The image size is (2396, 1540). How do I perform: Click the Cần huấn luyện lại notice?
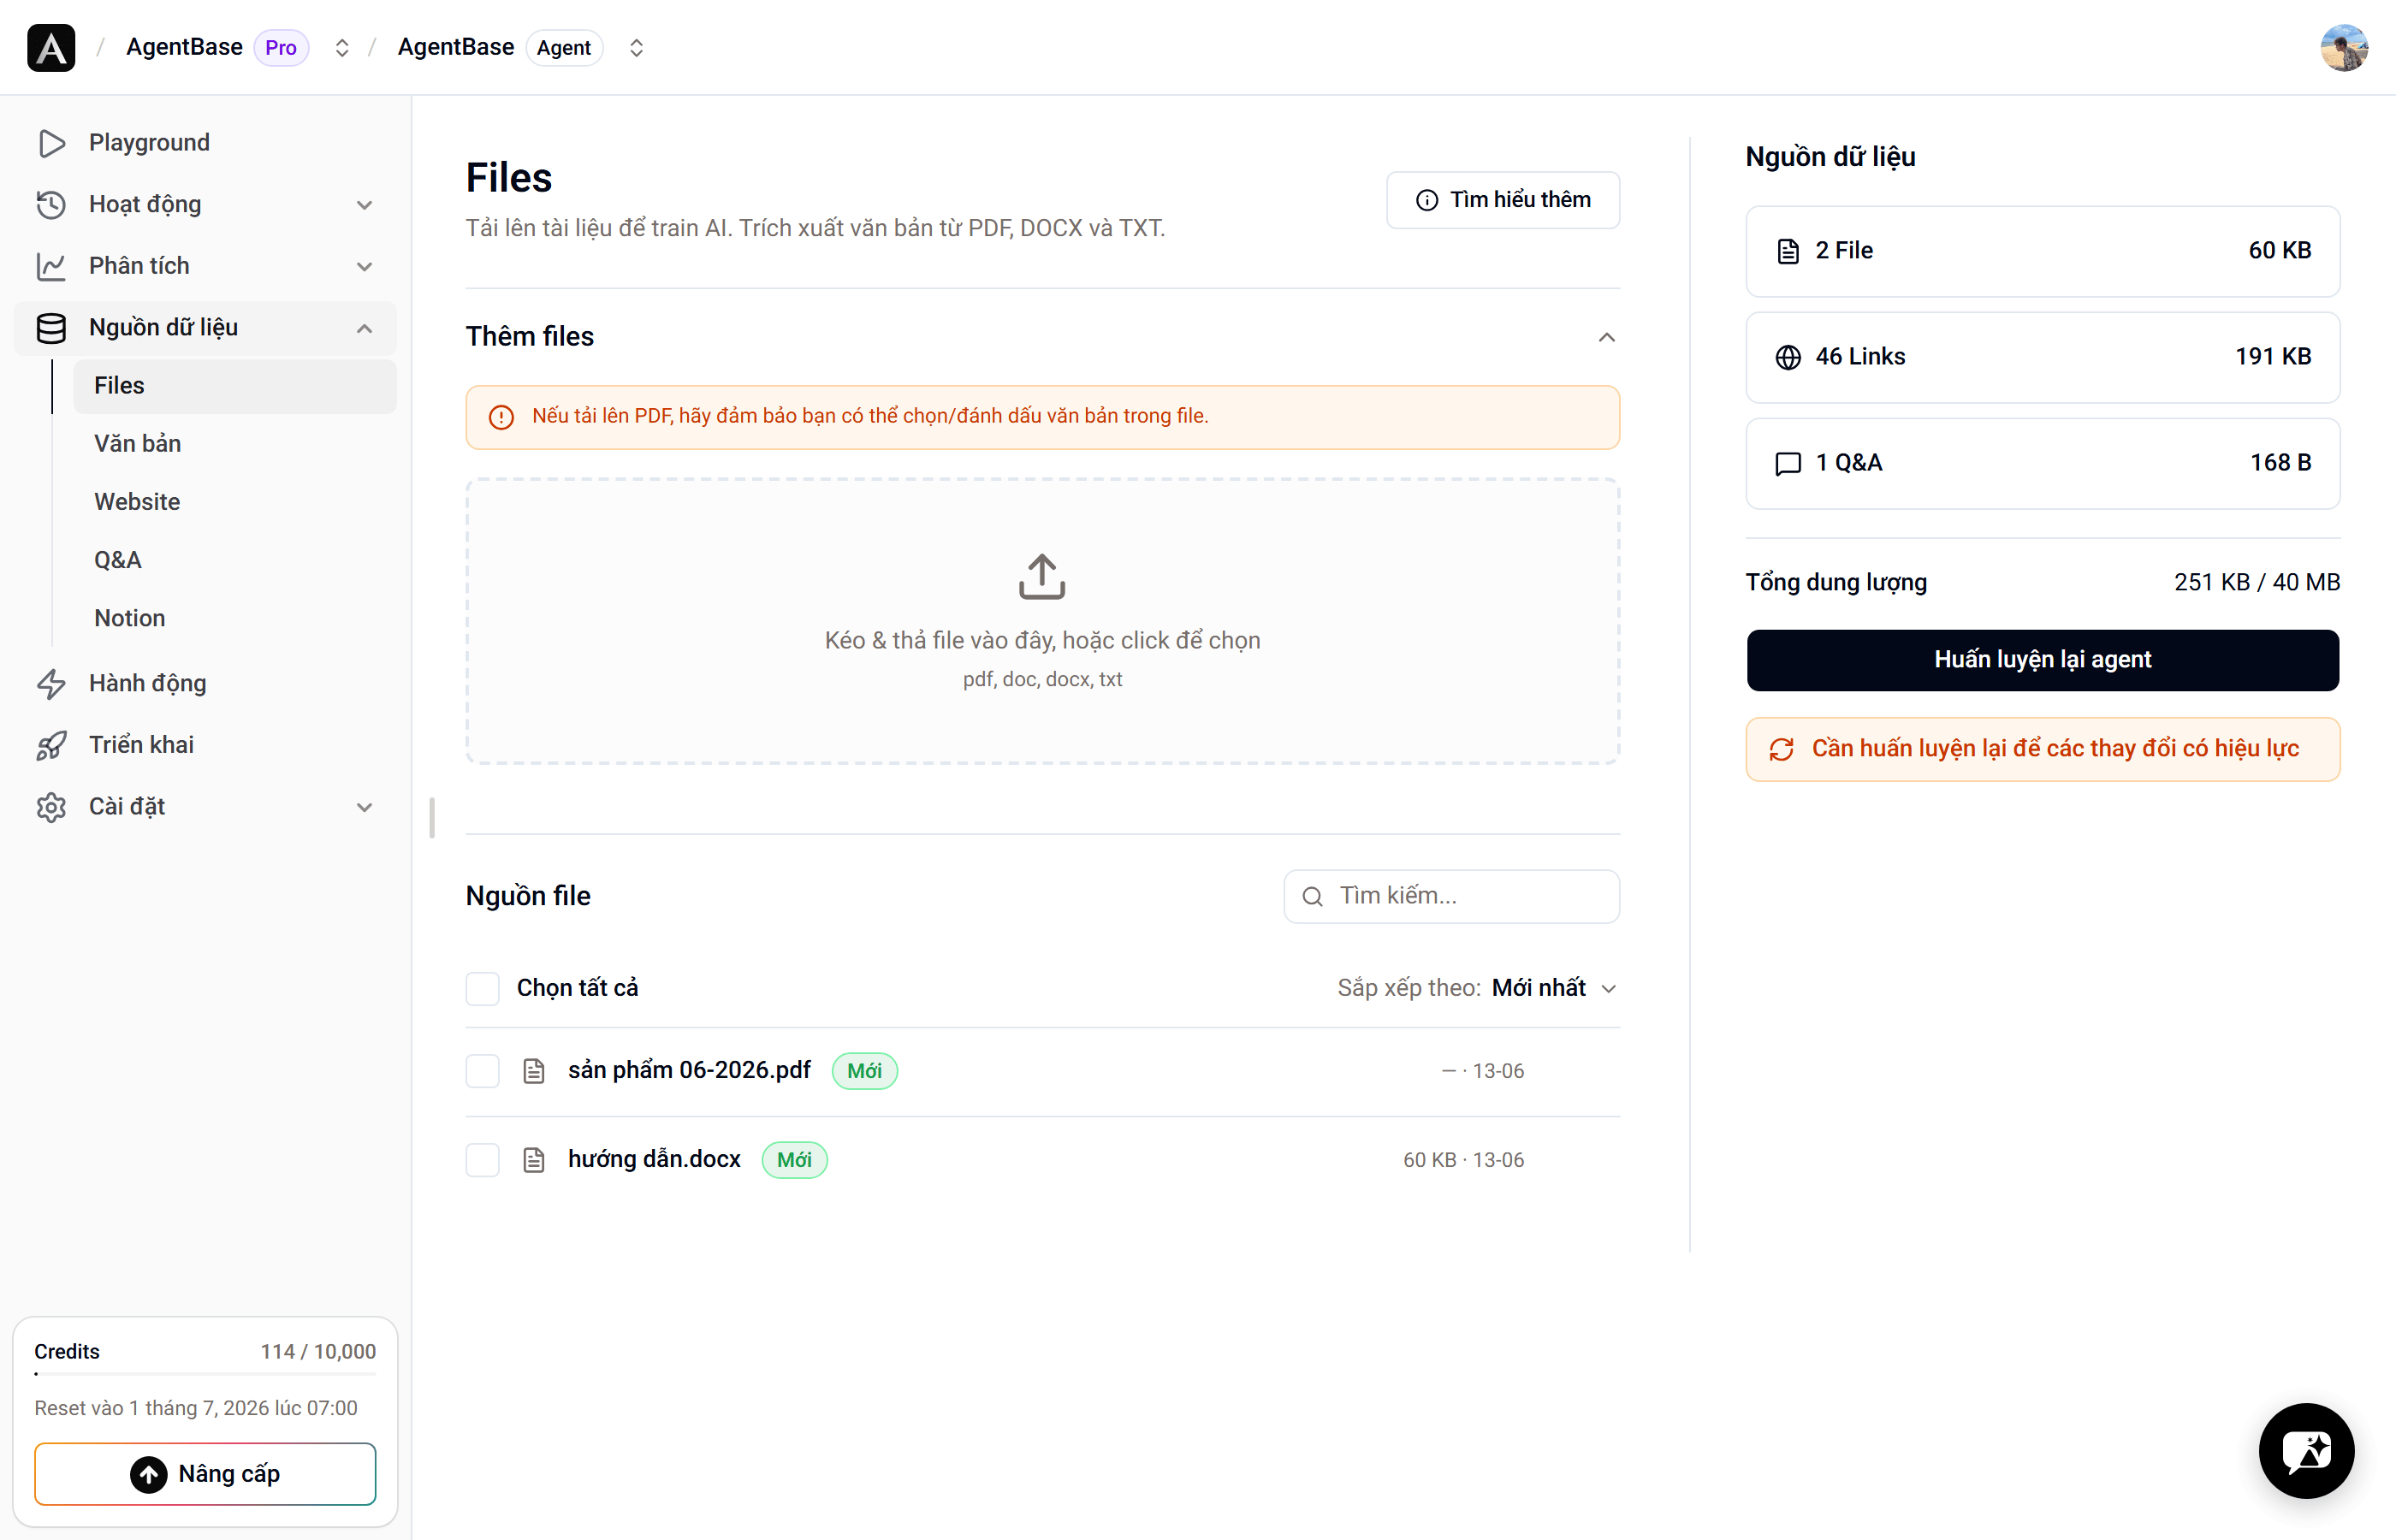click(x=2042, y=749)
